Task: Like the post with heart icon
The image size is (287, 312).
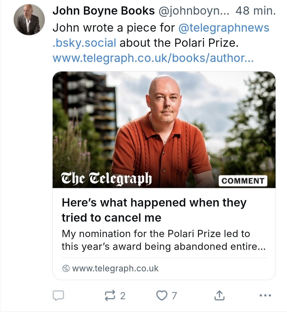Action: (x=162, y=296)
